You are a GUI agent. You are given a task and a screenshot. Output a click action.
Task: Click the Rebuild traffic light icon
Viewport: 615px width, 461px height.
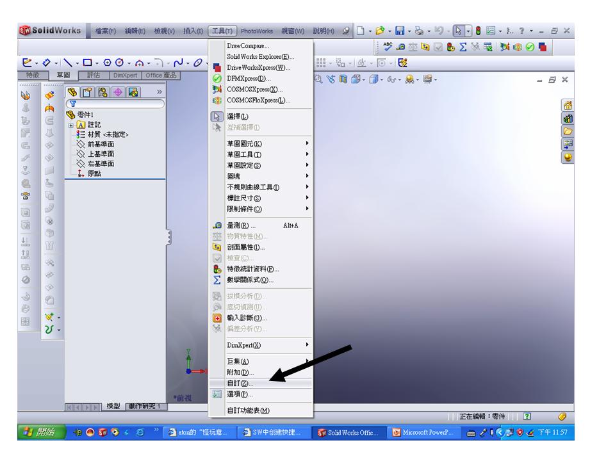(478, 31)
